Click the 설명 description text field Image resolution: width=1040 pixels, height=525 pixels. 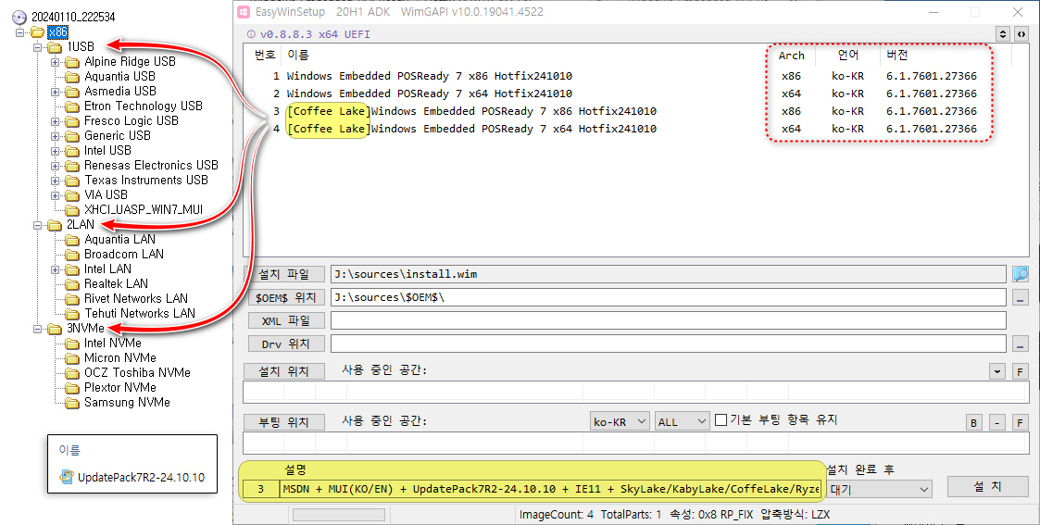550,489
